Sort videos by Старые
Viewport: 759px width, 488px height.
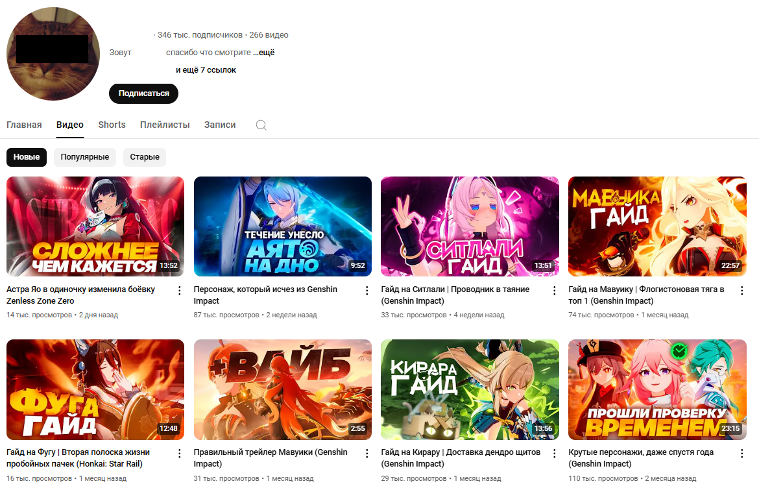(145, 157)
